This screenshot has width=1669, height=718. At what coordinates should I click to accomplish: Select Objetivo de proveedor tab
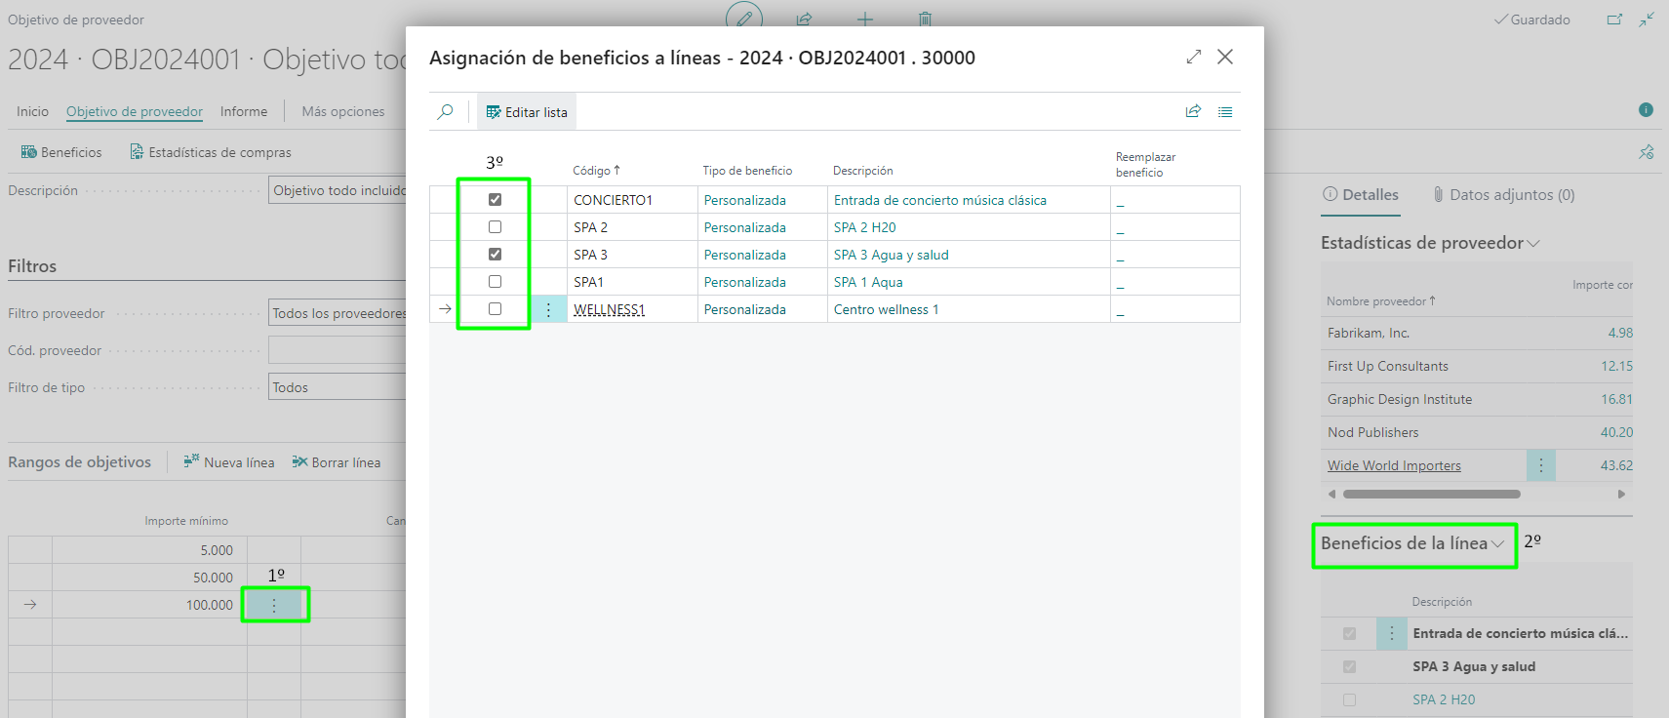tap(135, 111)
